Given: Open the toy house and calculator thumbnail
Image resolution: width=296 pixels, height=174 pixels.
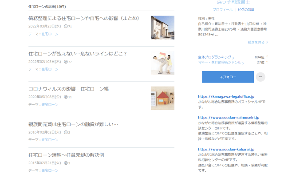Looking at the screenshot, I should [x=162, y=99].
